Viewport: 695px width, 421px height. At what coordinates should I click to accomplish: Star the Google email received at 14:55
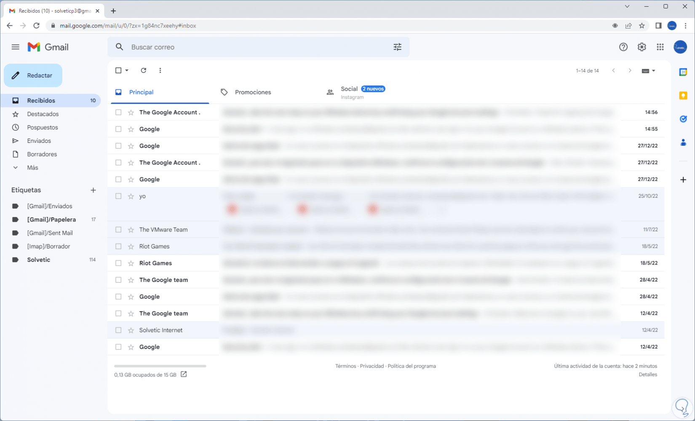coord(131,129)
